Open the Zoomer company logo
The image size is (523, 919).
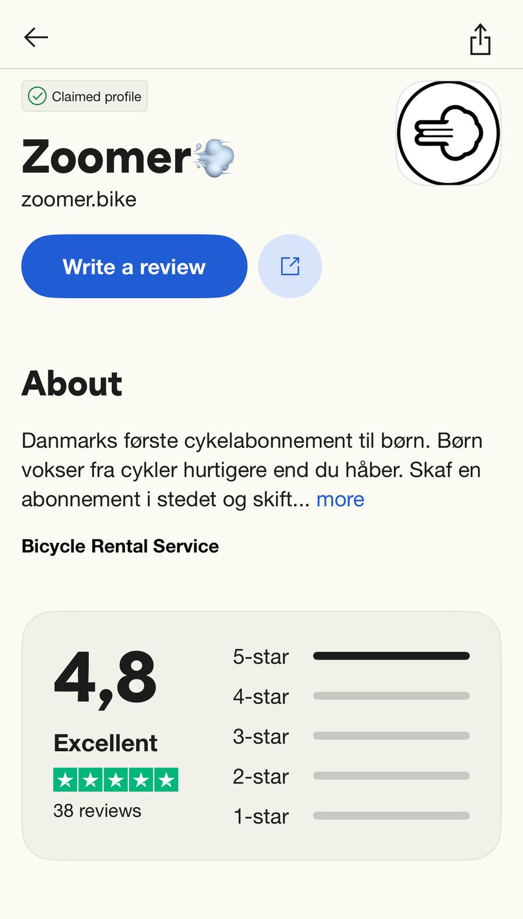[448, 133]
